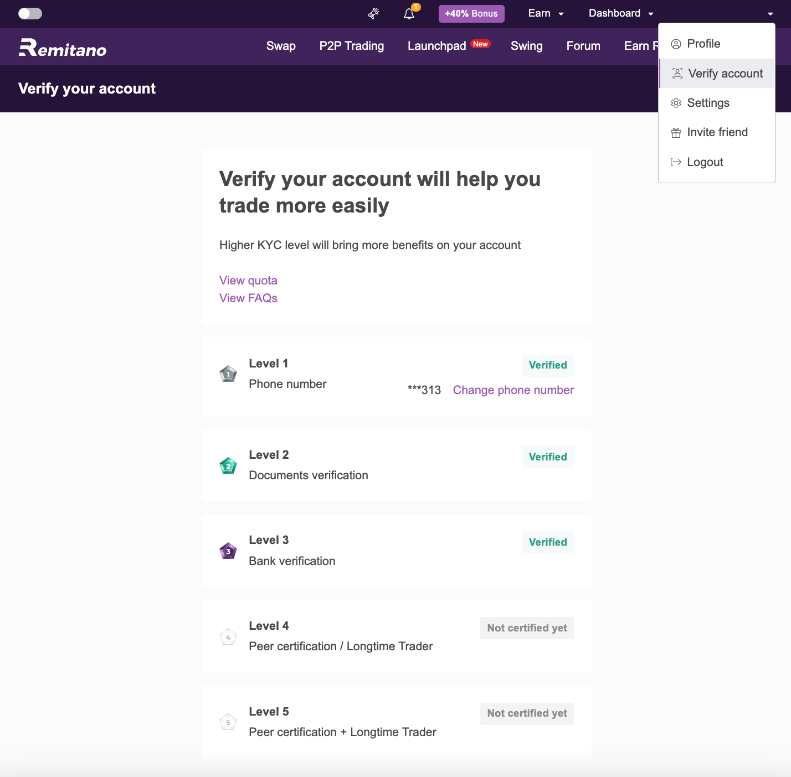Click the Level 3 badge icon

[228, 551]
